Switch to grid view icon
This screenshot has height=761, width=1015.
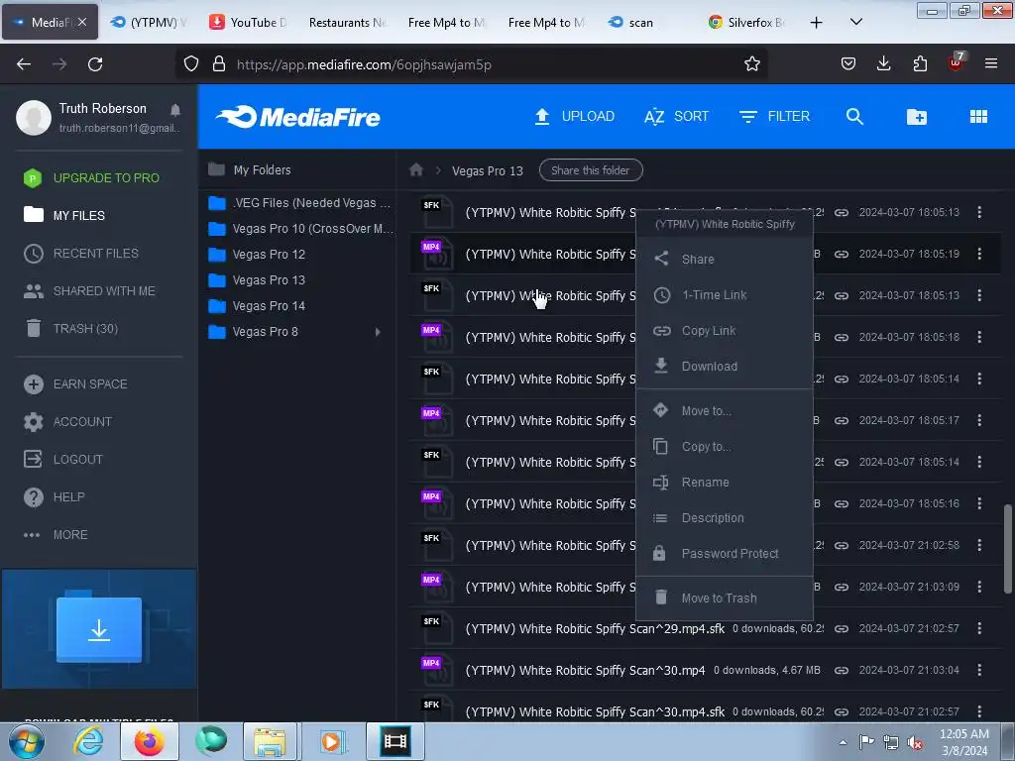coord(978,117)
